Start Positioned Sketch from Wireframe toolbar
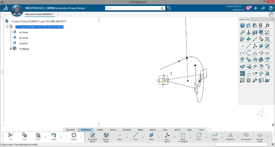 93,137
